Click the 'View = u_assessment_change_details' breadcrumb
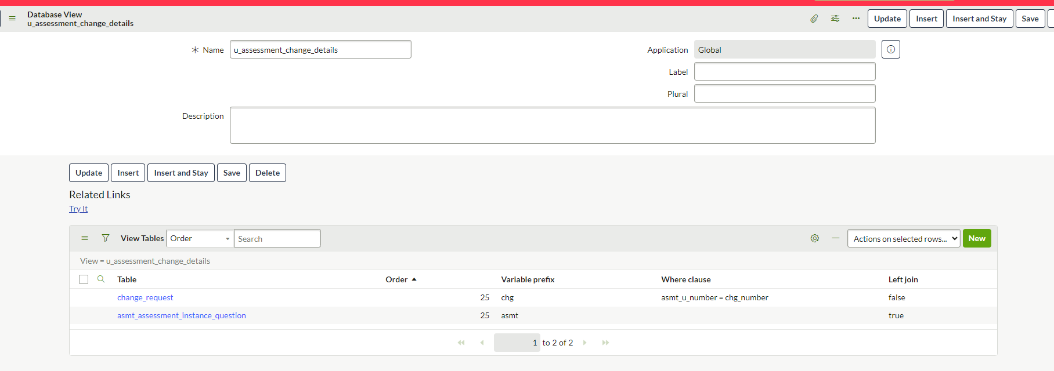 coord(145,261)
